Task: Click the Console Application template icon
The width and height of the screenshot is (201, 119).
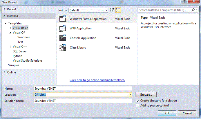Action: point(63,38)
